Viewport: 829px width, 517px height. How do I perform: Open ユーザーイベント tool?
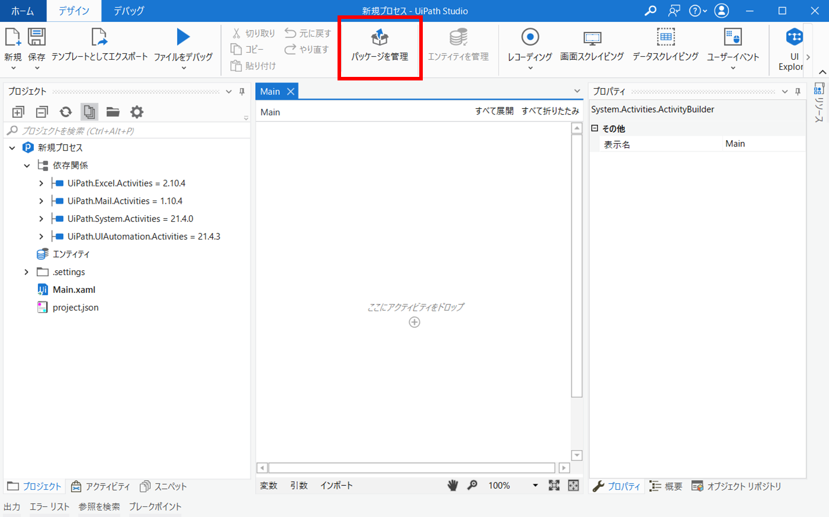click(733, 37)
